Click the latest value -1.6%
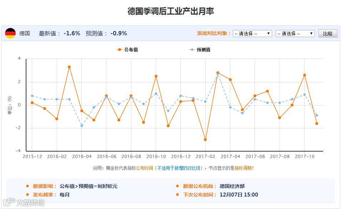341x209 pixels. click(72, 33)
